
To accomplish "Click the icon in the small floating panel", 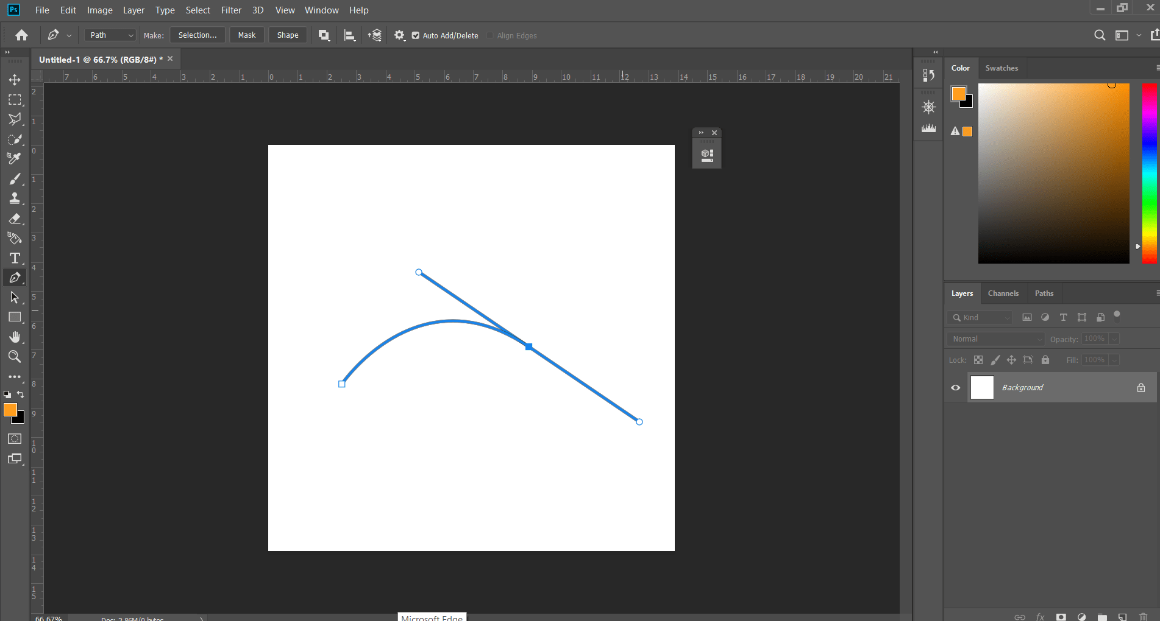I will click(707, 155).
